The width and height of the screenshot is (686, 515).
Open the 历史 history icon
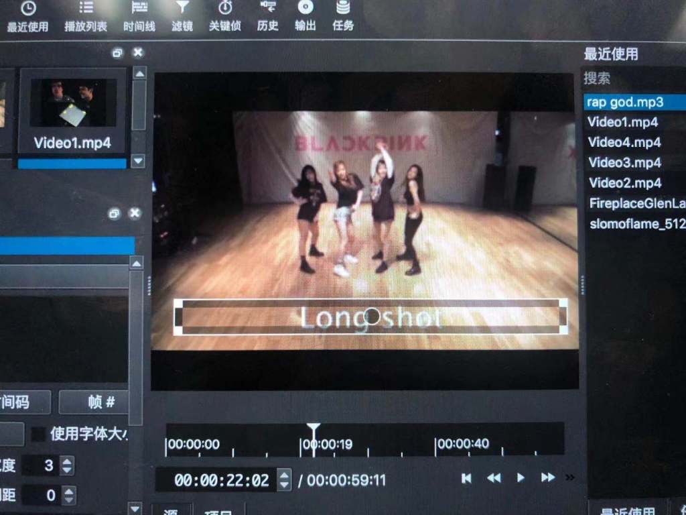pos(268,16)
